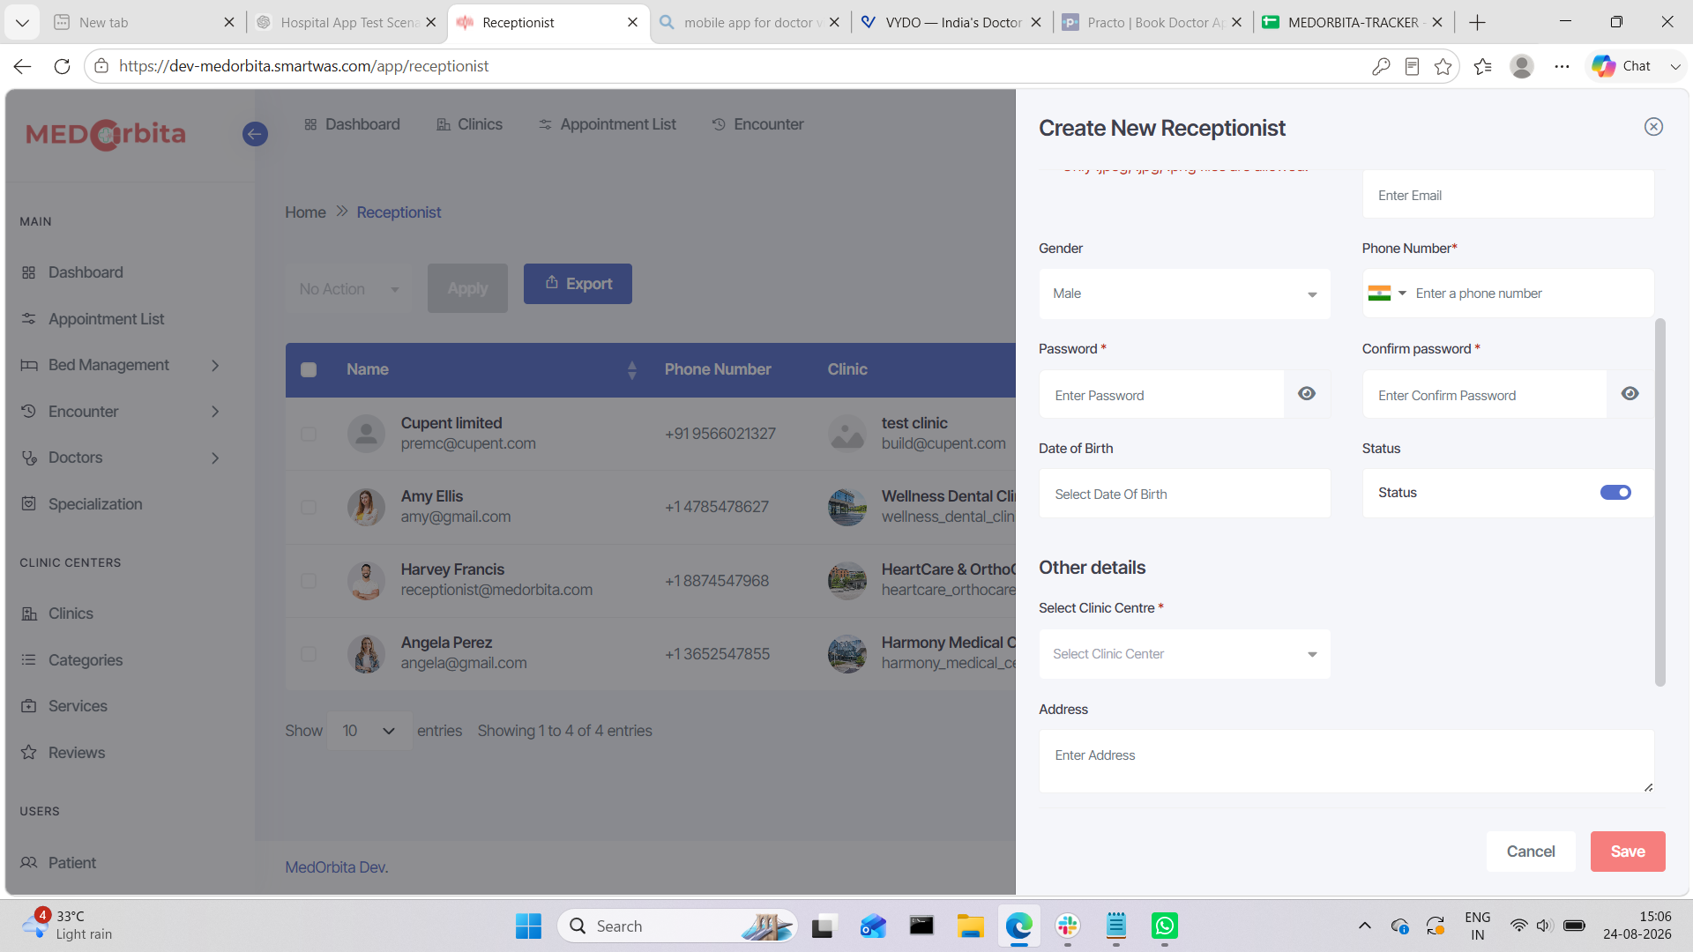Open the Gender dropdown showing Male
Screen dimensions: 1693x952
(x=1184, y=294)
